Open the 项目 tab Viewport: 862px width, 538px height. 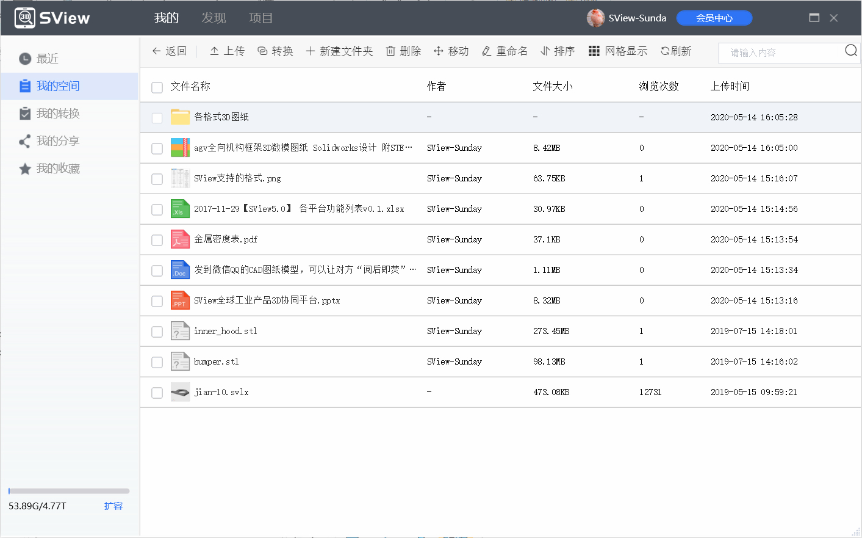coord(260,18)
